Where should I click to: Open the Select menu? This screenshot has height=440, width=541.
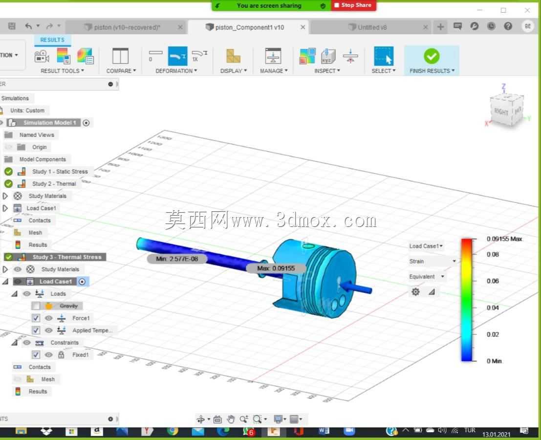[x=383, y=71]
